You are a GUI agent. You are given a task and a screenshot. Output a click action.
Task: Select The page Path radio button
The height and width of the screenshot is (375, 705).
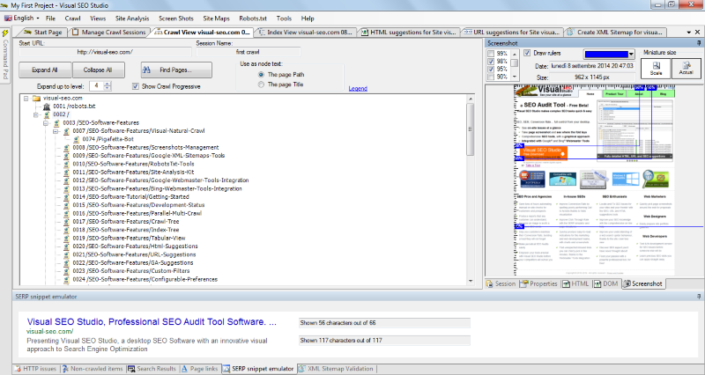[261, 75]
